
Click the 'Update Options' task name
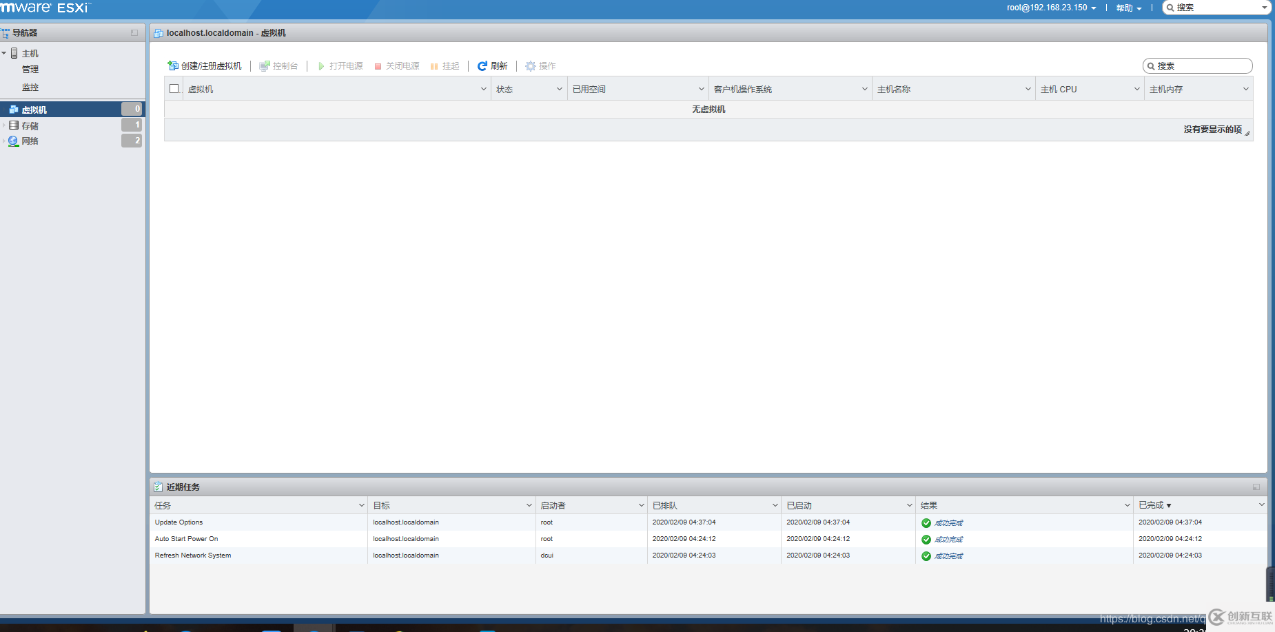pyautogui.click(x=178, y=522)
